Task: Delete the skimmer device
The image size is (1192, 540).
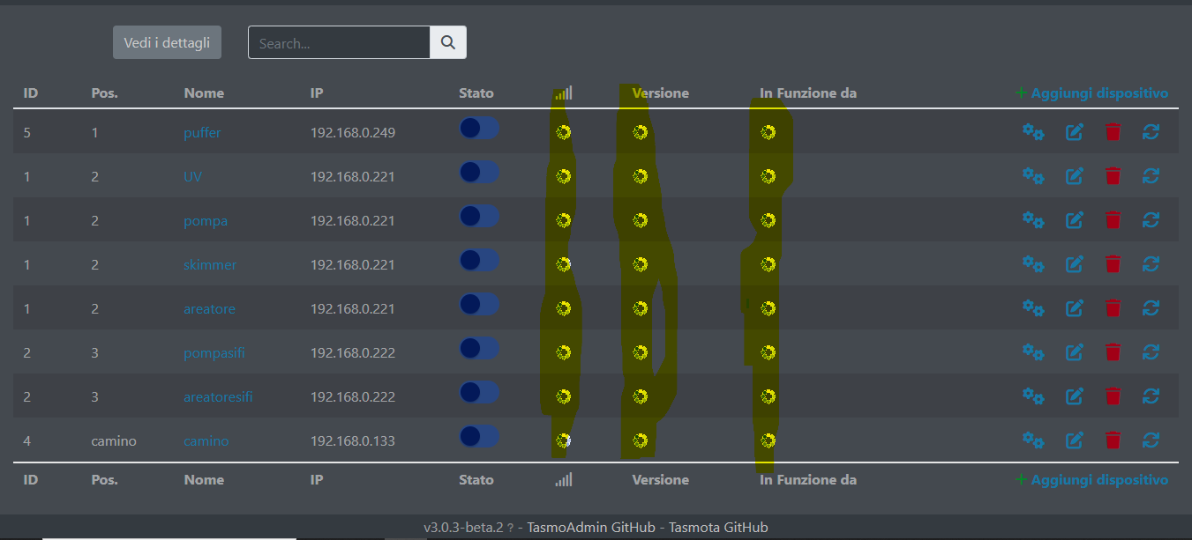Action: click(x=1113, y=264)
